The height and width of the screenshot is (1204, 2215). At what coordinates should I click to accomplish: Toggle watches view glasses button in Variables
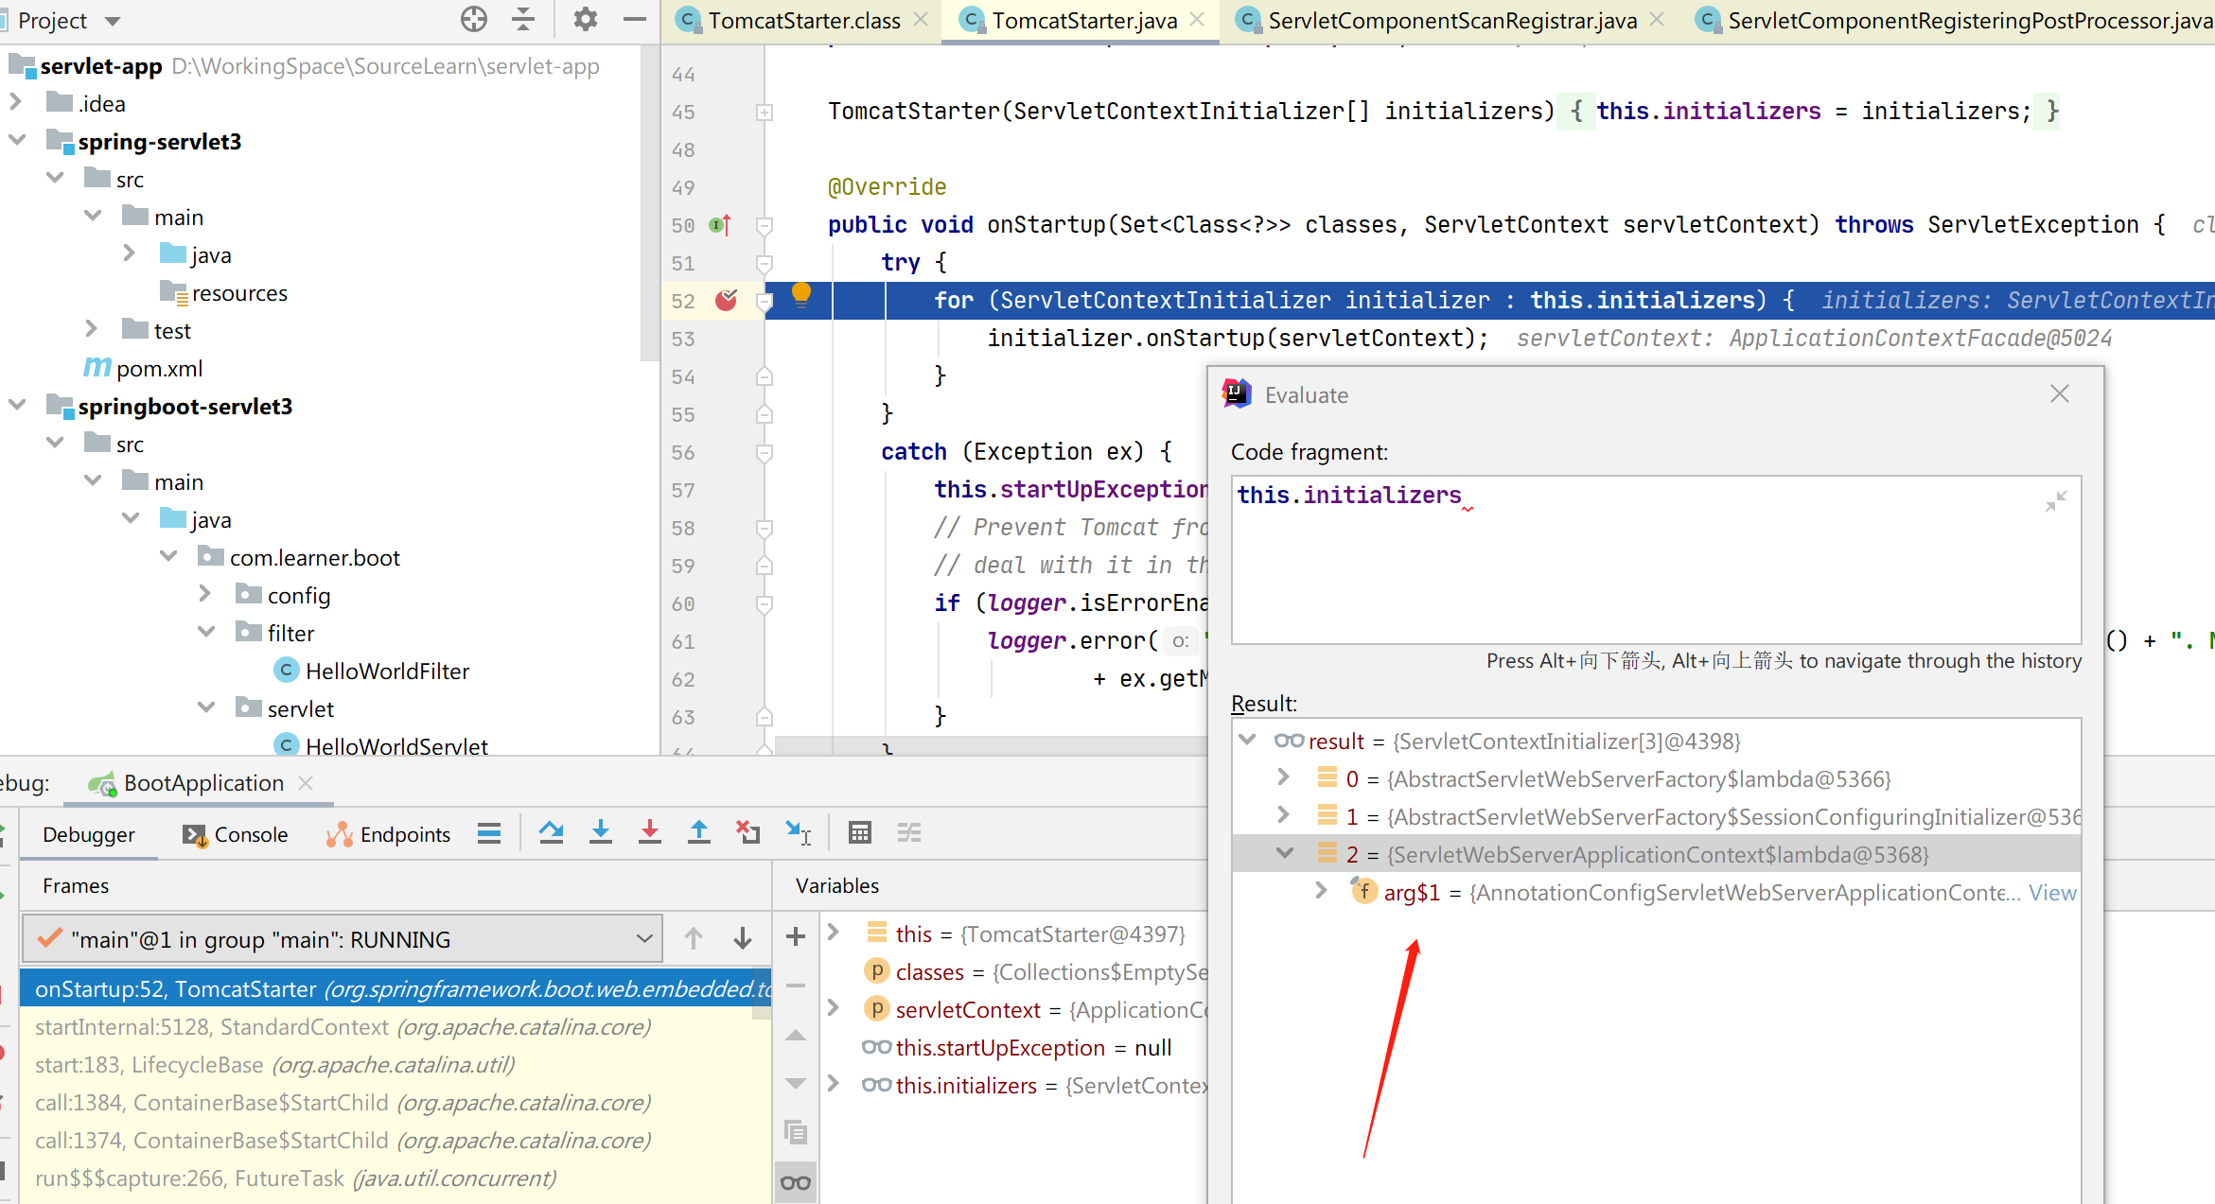pos(796,1182)
